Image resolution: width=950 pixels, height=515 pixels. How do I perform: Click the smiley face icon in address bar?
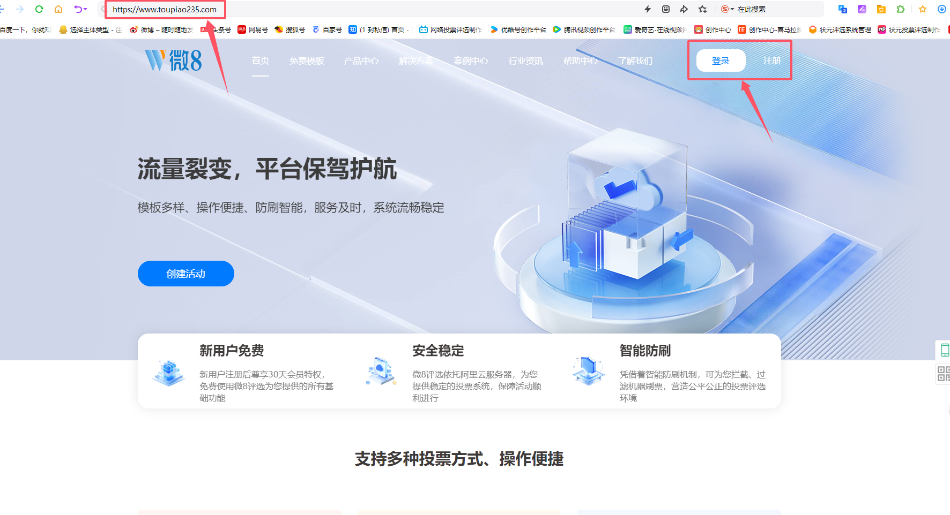coord(666,9)
